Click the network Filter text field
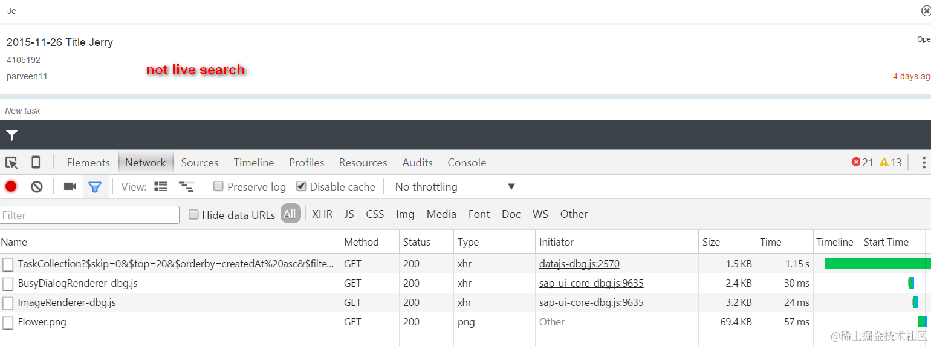 (89, 215)
